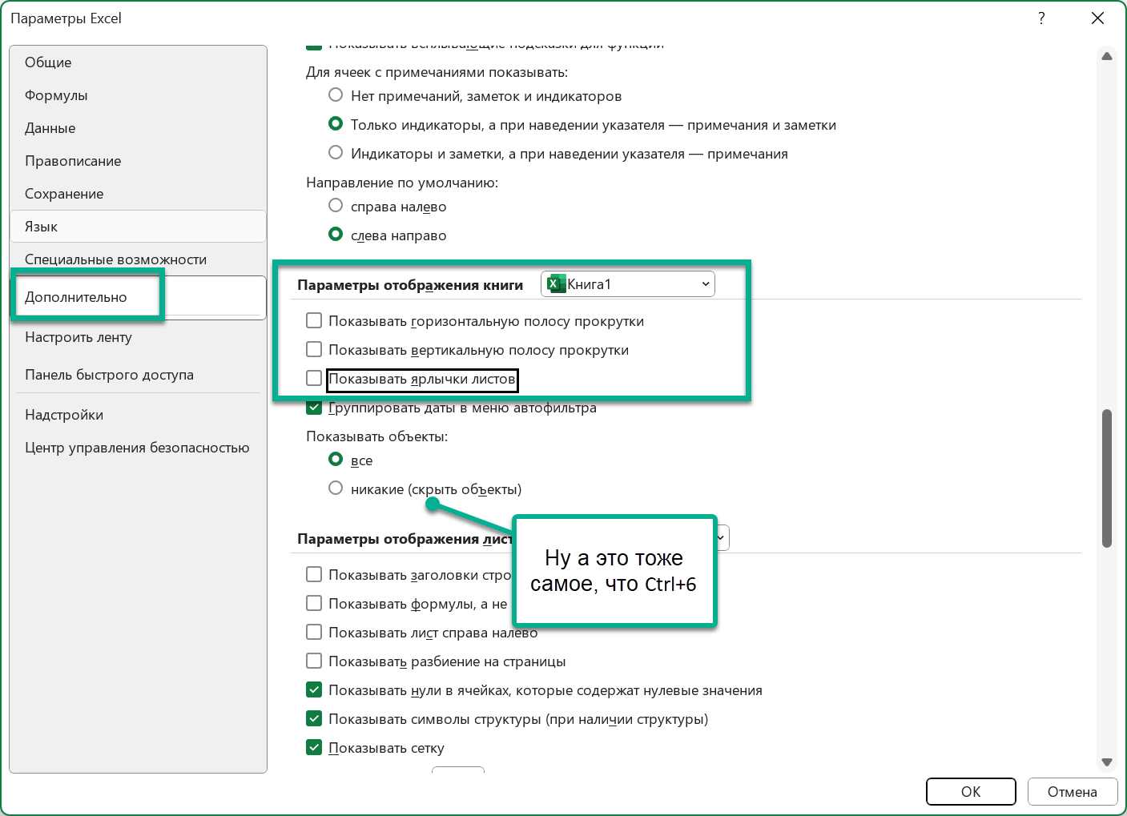
Task: Select никакие (скрыть объекты) radio button
Action: click(x=336, y=488)
